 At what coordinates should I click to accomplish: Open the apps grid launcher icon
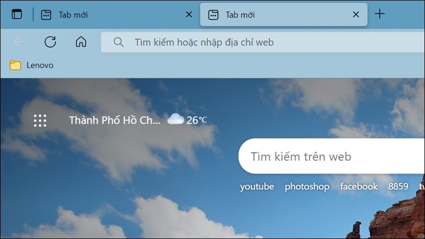[40, 121]
